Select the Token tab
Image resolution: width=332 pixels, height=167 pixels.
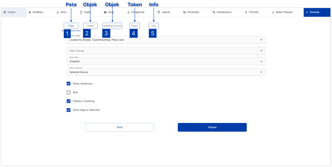[134, 26]
